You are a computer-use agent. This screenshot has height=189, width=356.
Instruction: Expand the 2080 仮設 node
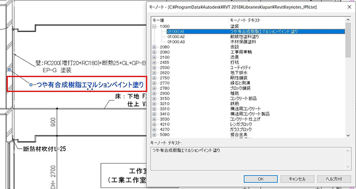(x=154, y=47)
